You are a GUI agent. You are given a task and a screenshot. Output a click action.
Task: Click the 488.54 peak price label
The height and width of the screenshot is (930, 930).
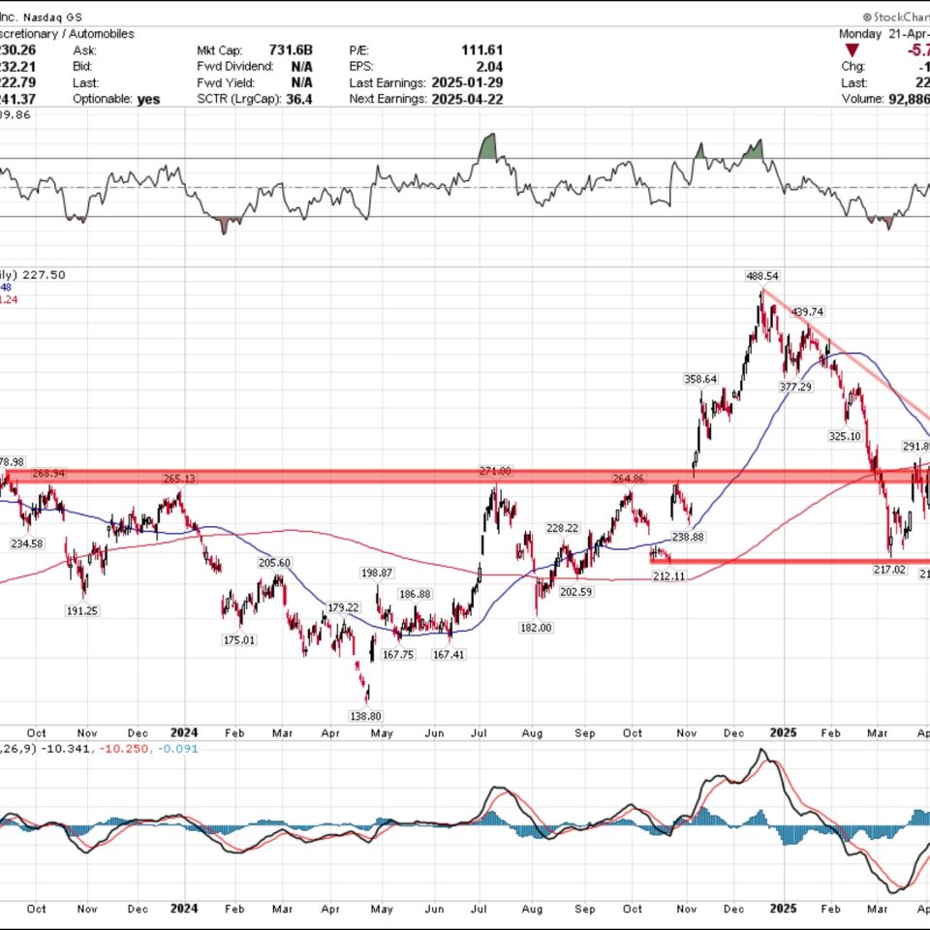coord(763,276)
